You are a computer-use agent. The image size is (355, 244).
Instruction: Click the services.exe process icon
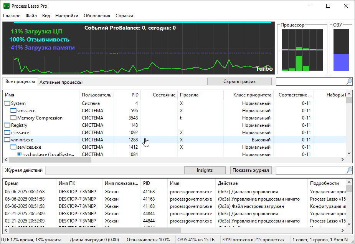pyautogui.click(x=13, y=147)
